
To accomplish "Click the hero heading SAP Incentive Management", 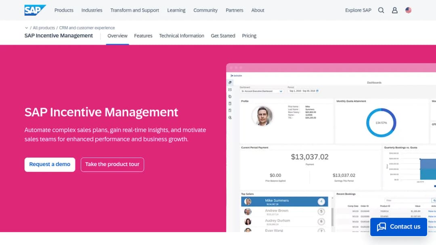I will click(x=101, y=112).
